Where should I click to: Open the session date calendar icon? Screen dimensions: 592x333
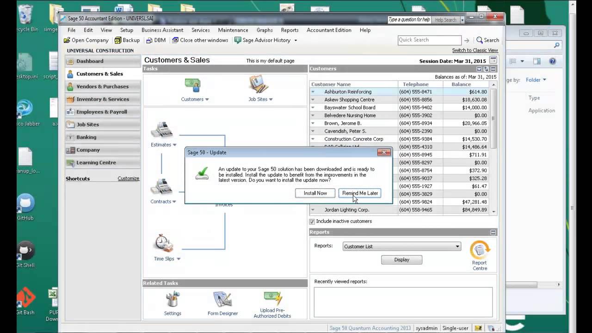[x=493, y=61]
